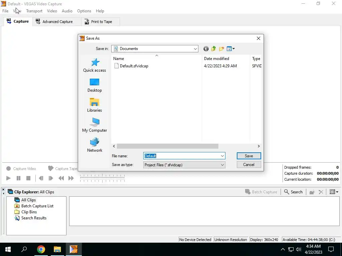This screenshot has height=256, width=342.
Task: Open the Transport menu
Action: (34, 11)
